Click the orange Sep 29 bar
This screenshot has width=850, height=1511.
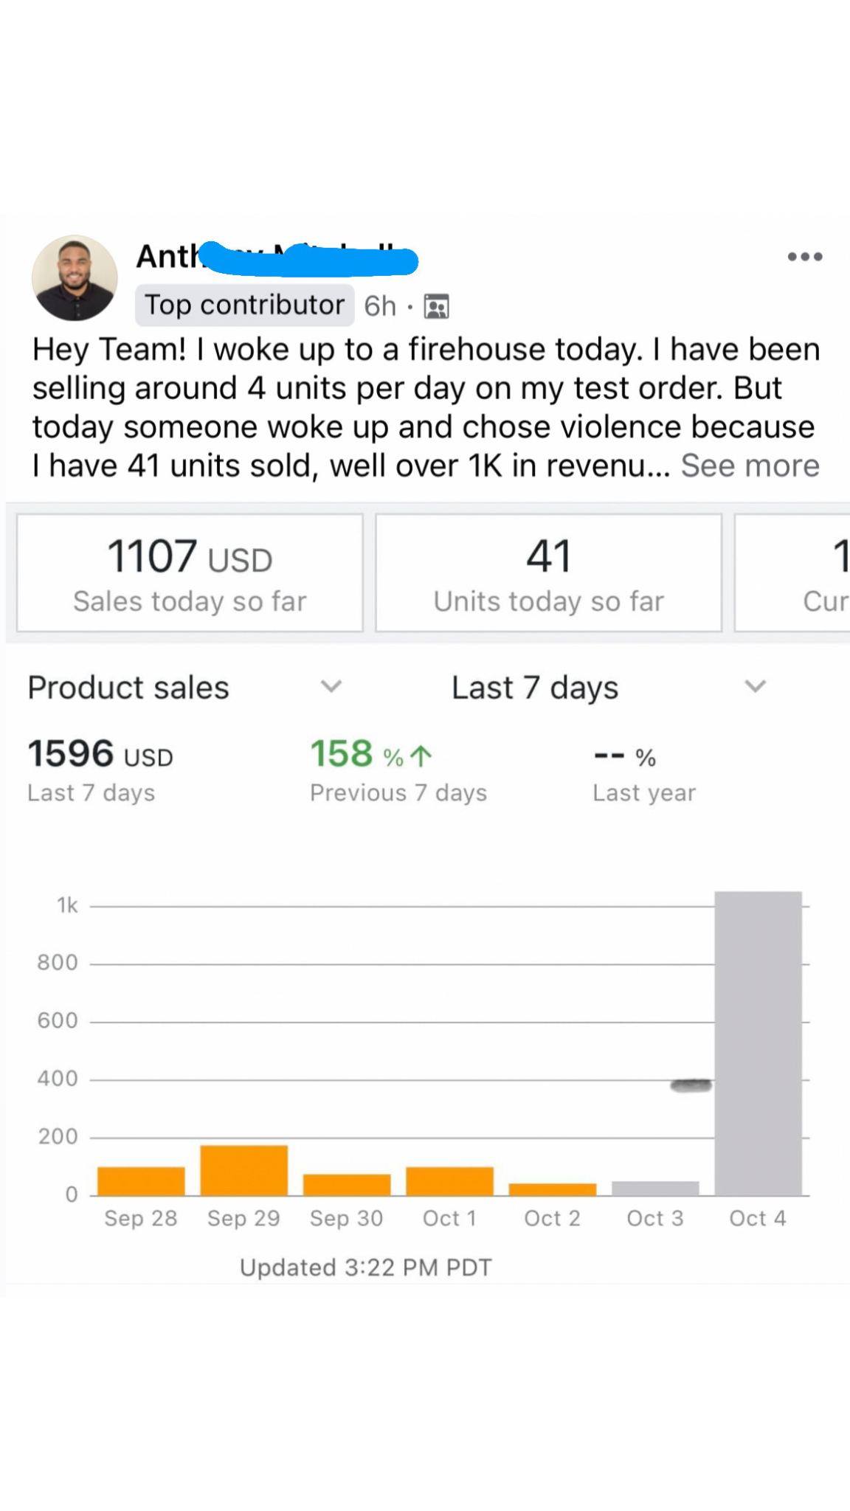coord(244,1170)
